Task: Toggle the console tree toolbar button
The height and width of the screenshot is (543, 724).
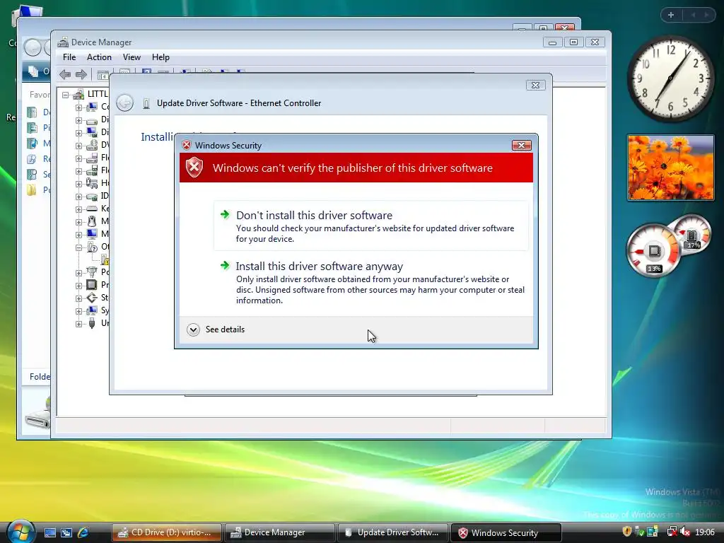Action: 103,74
